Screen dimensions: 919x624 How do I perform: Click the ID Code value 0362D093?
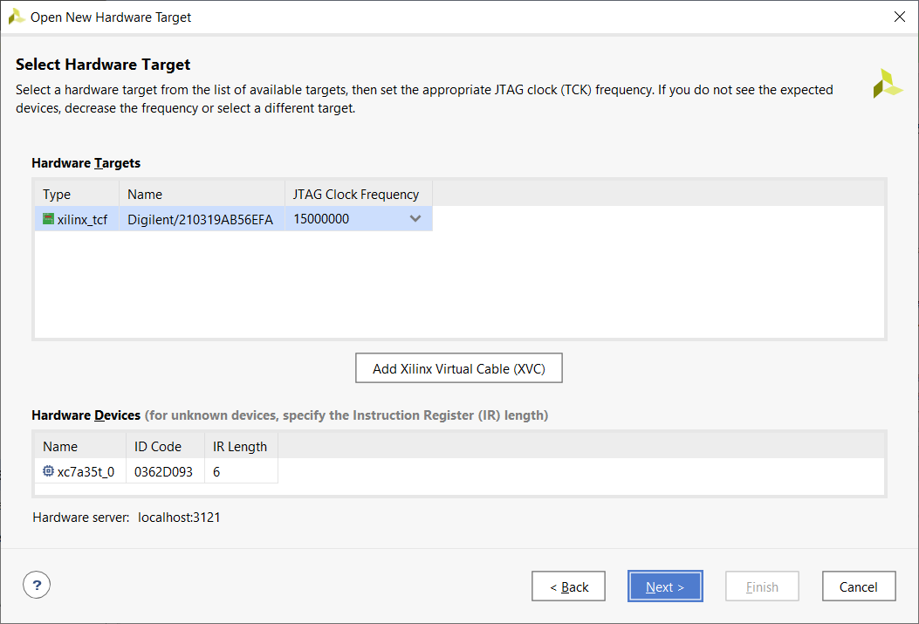(163, 471)
